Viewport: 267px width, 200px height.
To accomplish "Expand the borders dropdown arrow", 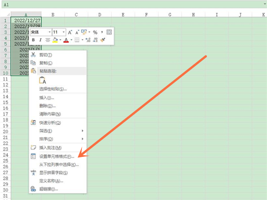I will [81, 40].
